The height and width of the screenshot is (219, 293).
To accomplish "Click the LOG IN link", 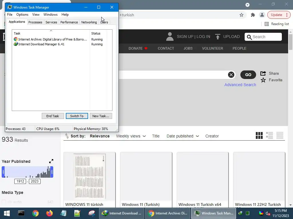I will pos(203,36).
